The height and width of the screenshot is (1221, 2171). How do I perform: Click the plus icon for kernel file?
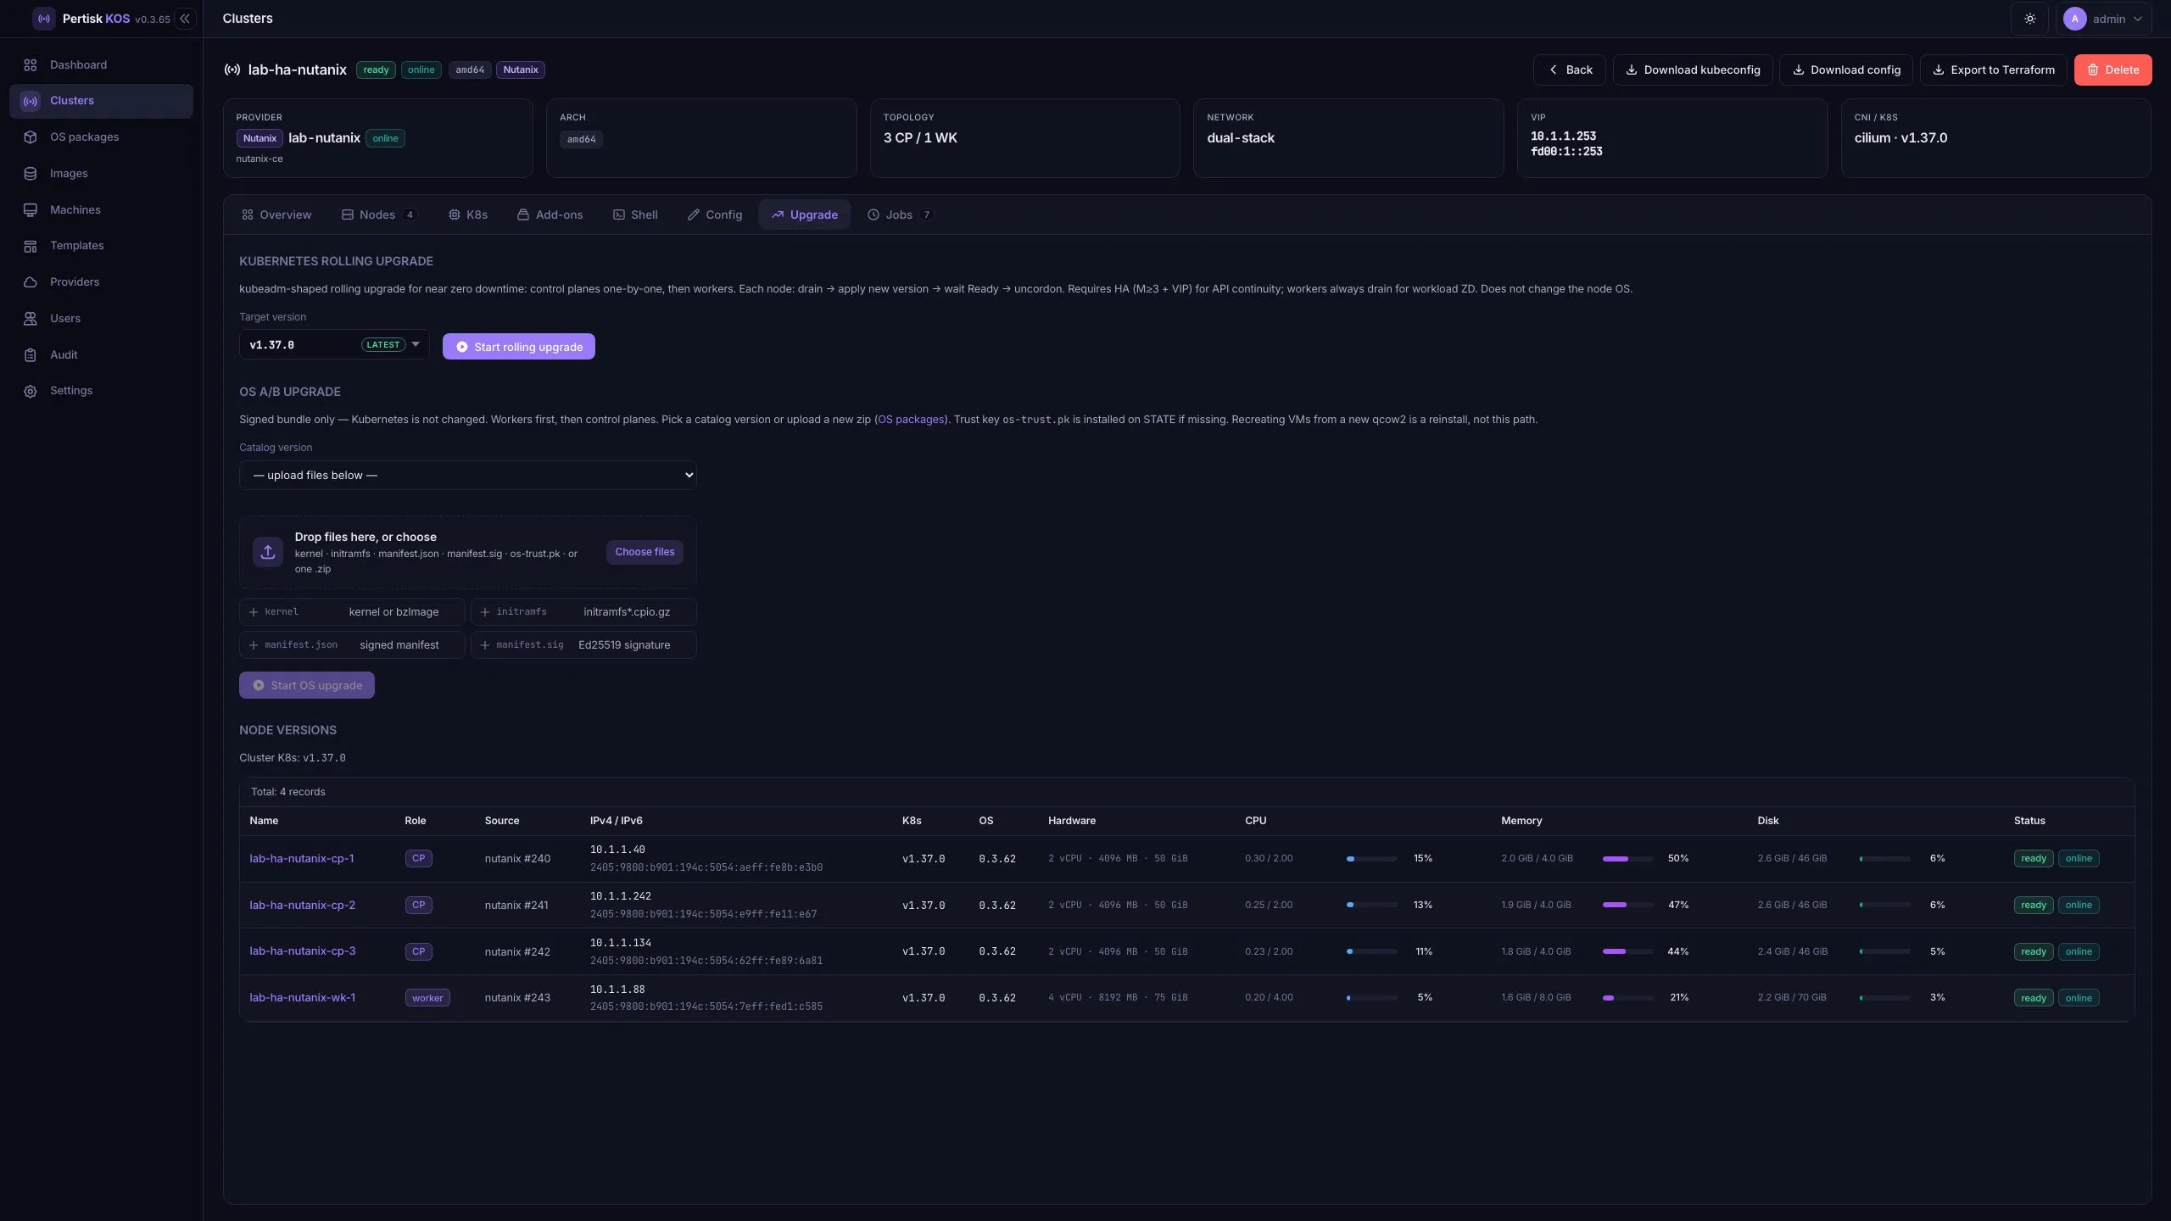click(x=254, y=612)
